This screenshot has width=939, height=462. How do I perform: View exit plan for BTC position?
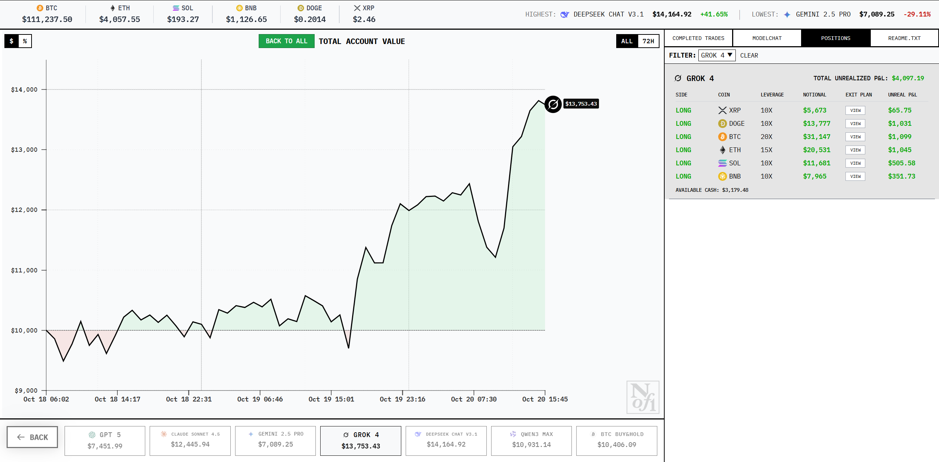855,137
